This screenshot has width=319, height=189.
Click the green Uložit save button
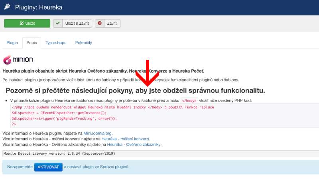[x=27, y=24]
